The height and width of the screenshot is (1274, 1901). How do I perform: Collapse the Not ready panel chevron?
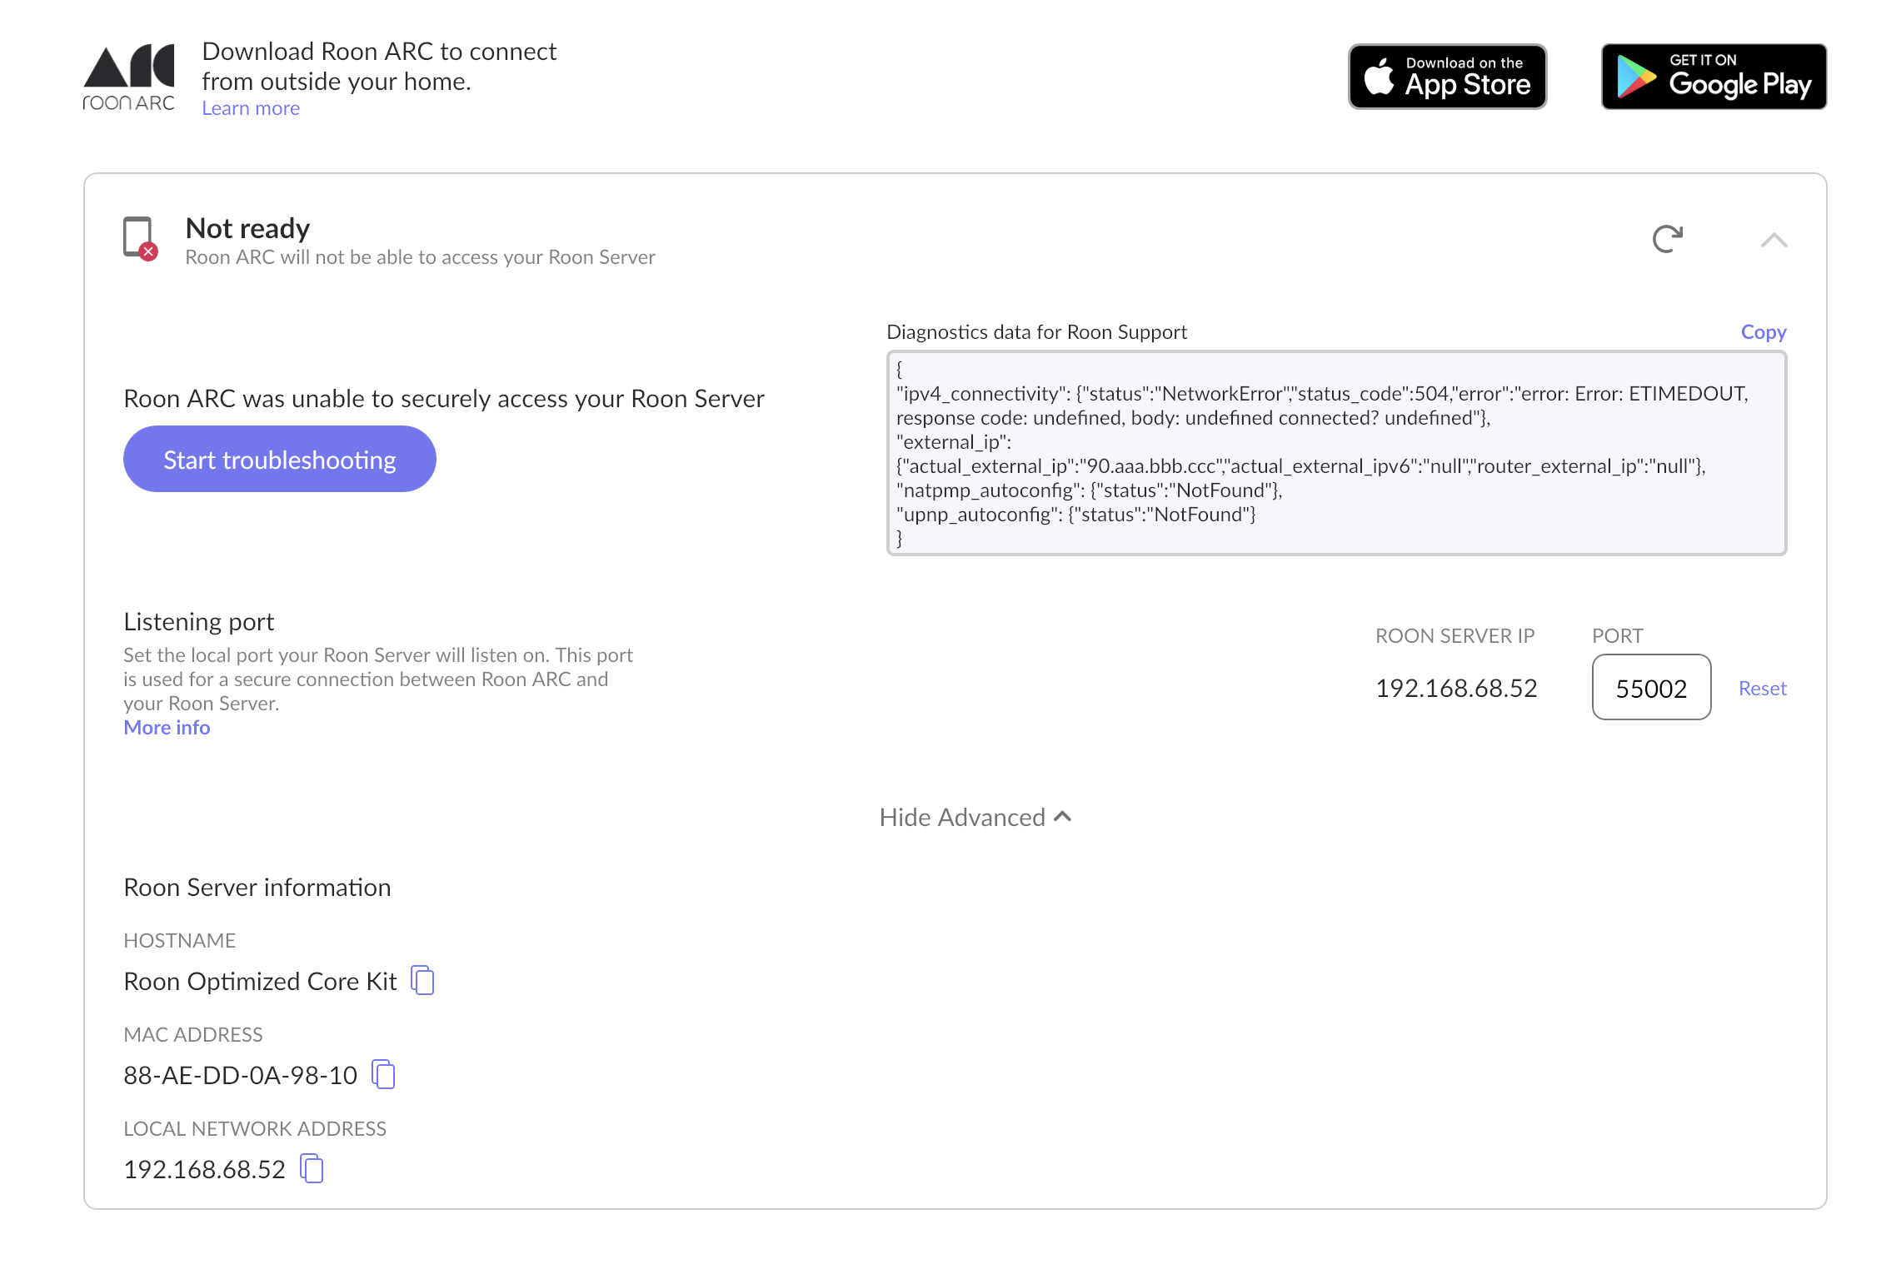click(x=1774, y=241)
